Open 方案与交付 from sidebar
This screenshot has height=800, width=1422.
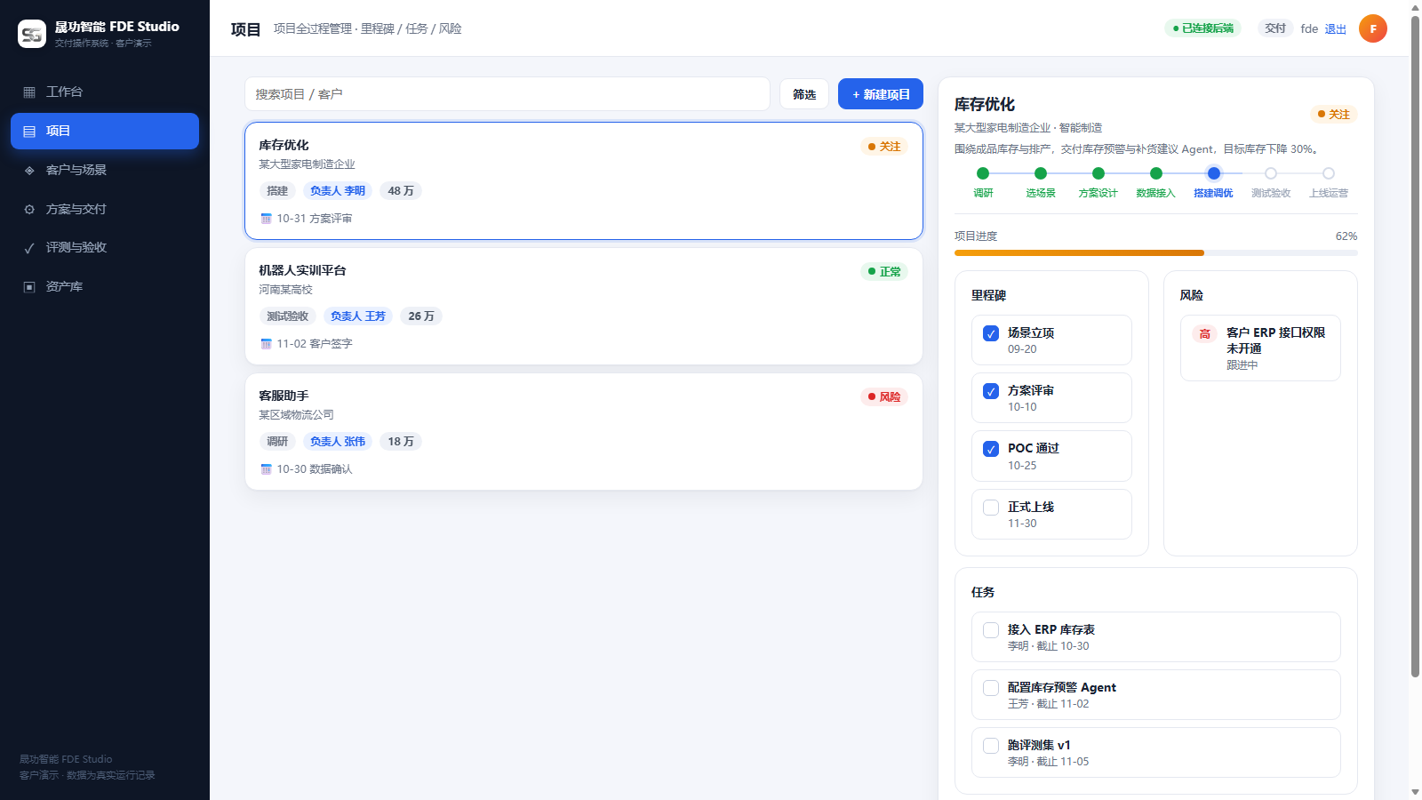[x=105, y=210]
